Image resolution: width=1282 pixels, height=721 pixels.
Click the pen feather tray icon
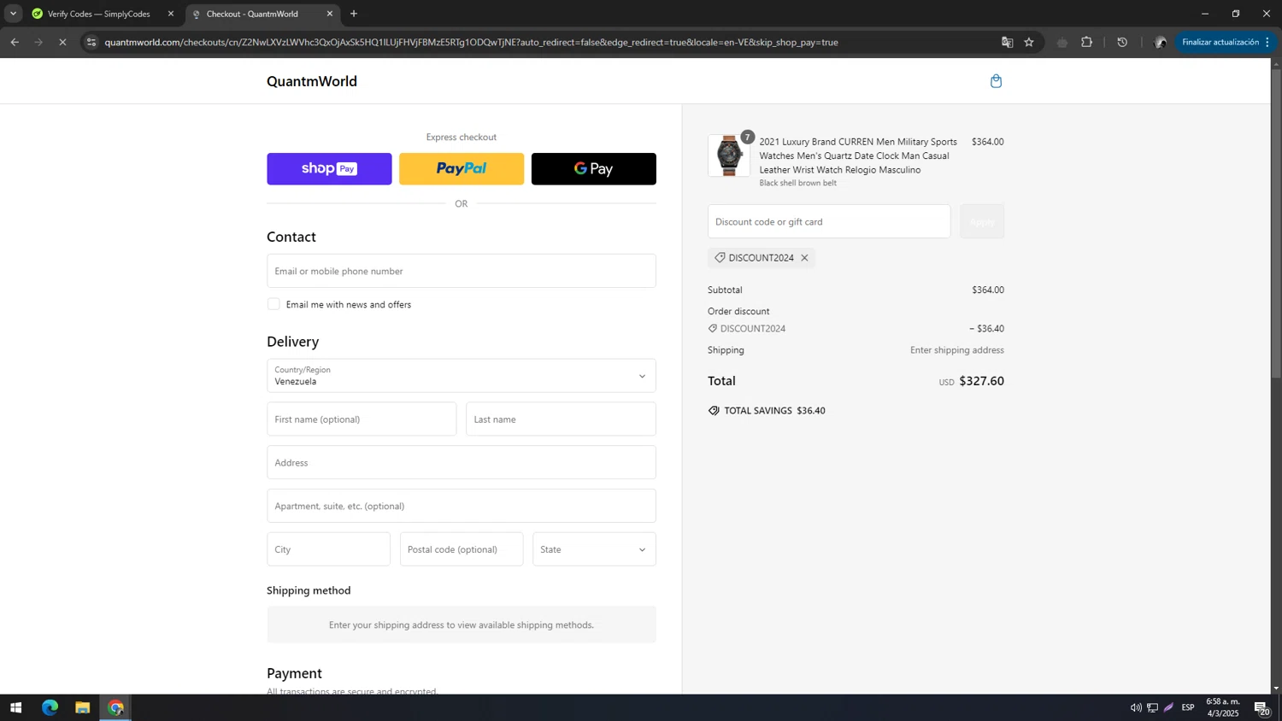(1168, 707)
